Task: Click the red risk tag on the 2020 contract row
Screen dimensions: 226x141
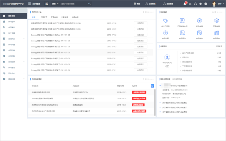Action: (x=139, y=99)
